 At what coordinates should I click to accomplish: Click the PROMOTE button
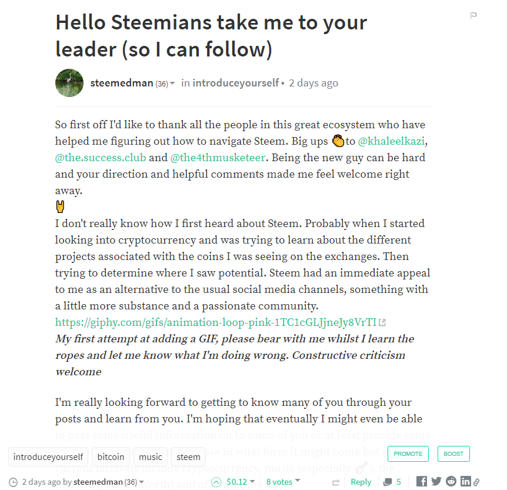pyautogui.click(x=408, y=454)
